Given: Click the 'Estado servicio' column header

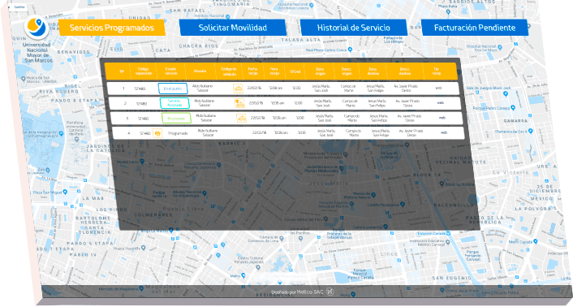Looking at the screenshot, I should [x=170, y=71].
